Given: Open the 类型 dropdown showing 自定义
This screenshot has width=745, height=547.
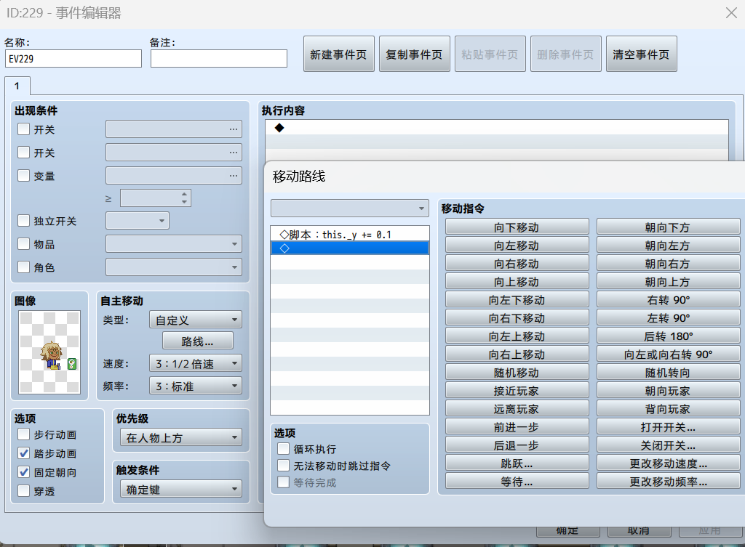Looking at the screenshot, I should (195, 320).
